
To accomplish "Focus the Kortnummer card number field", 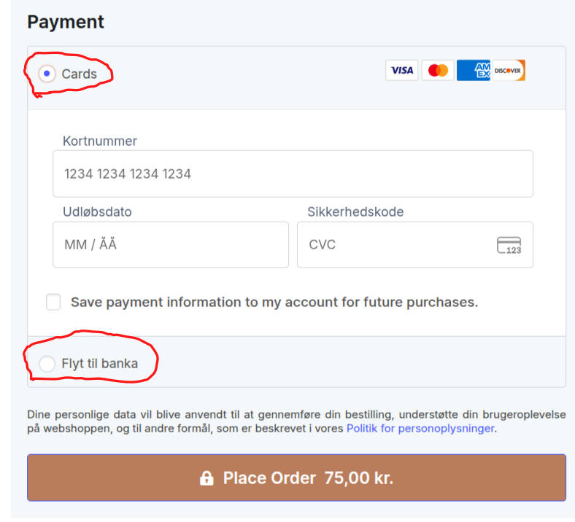I will point(292,174).
